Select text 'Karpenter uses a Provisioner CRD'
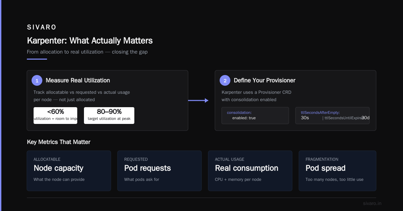The width and height of the screenshot is (403, 211). 256,92
